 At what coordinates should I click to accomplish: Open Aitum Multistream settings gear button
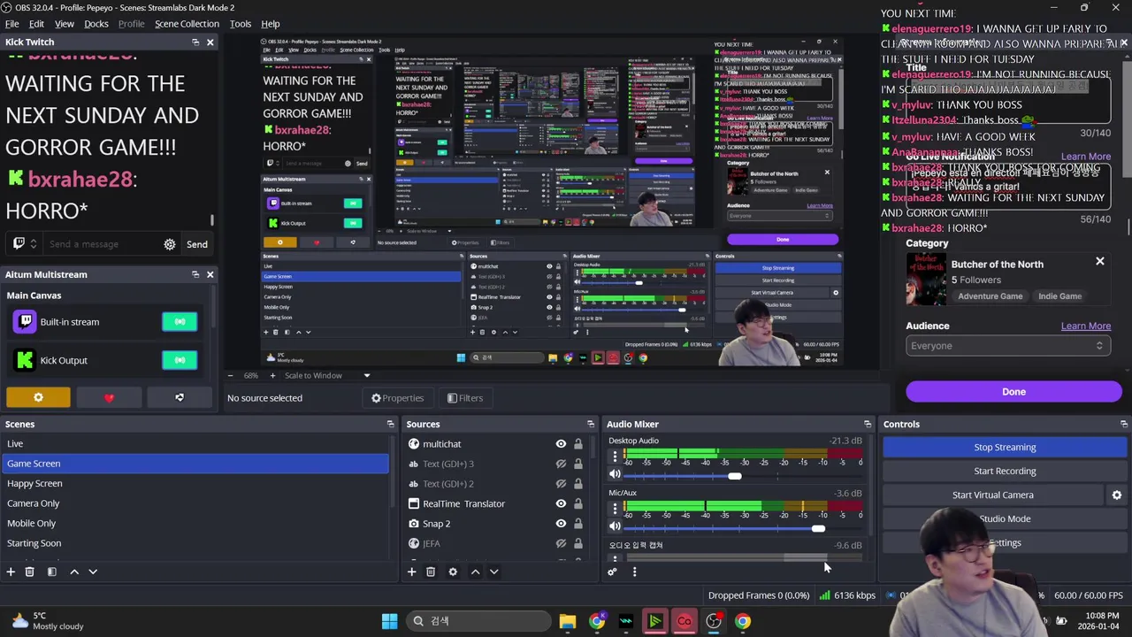pyautogui.click(x=38, y=398)
